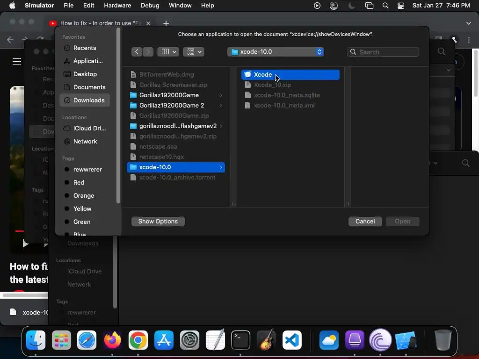This screenshot has height=359, width=479.
Task: Select the Green tag
Action: [x=85, y=222]
